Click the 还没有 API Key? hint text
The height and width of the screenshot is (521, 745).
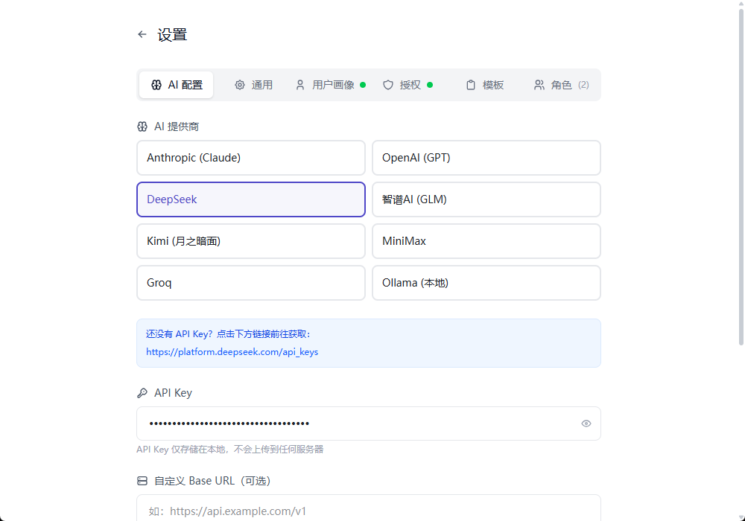coord(228,334)
